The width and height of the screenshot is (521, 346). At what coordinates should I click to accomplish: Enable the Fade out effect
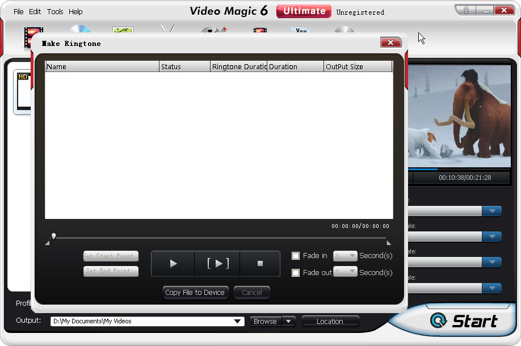(296, 272)
